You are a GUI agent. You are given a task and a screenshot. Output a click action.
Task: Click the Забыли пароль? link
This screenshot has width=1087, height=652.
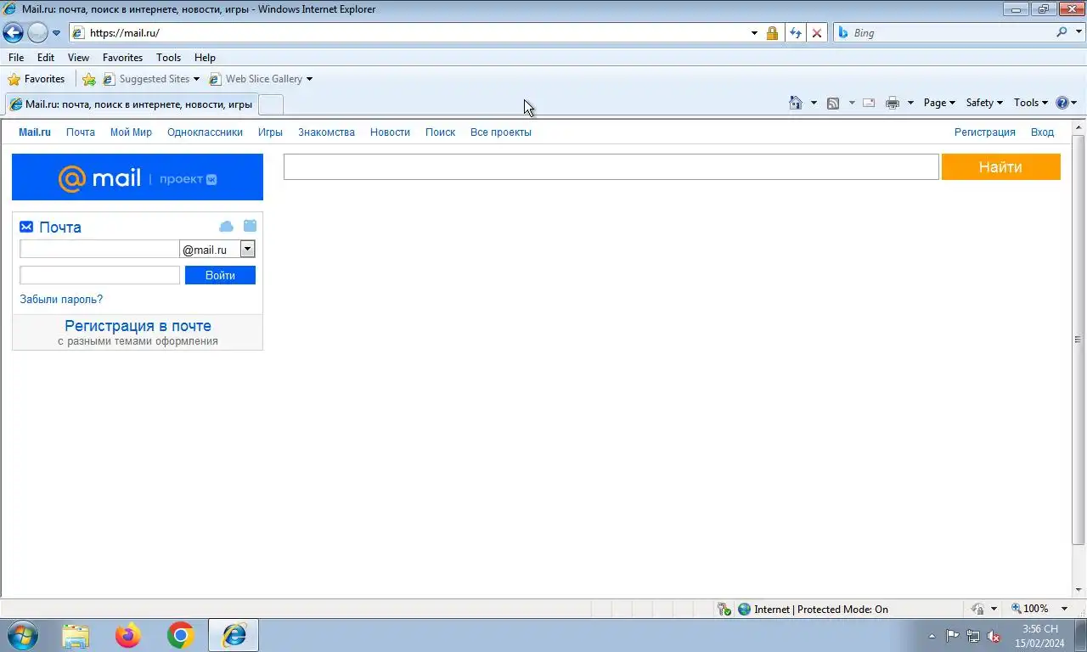tap(61, 300)
